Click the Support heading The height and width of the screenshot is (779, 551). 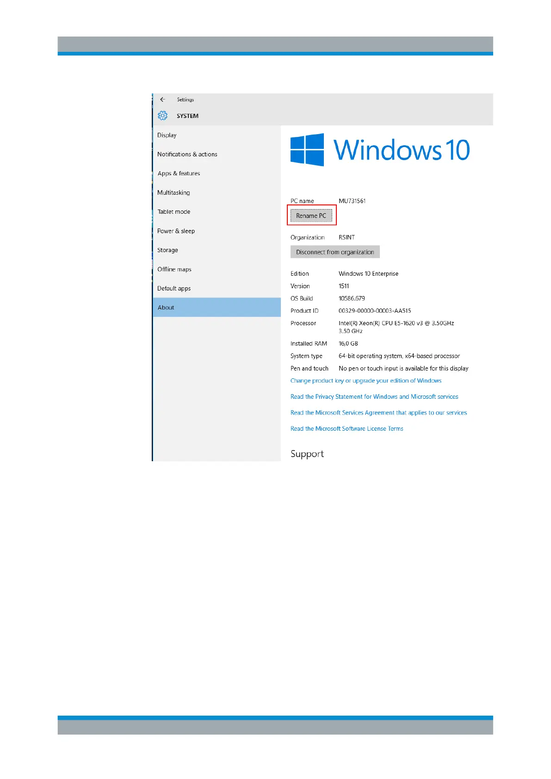tap(307, 454)
